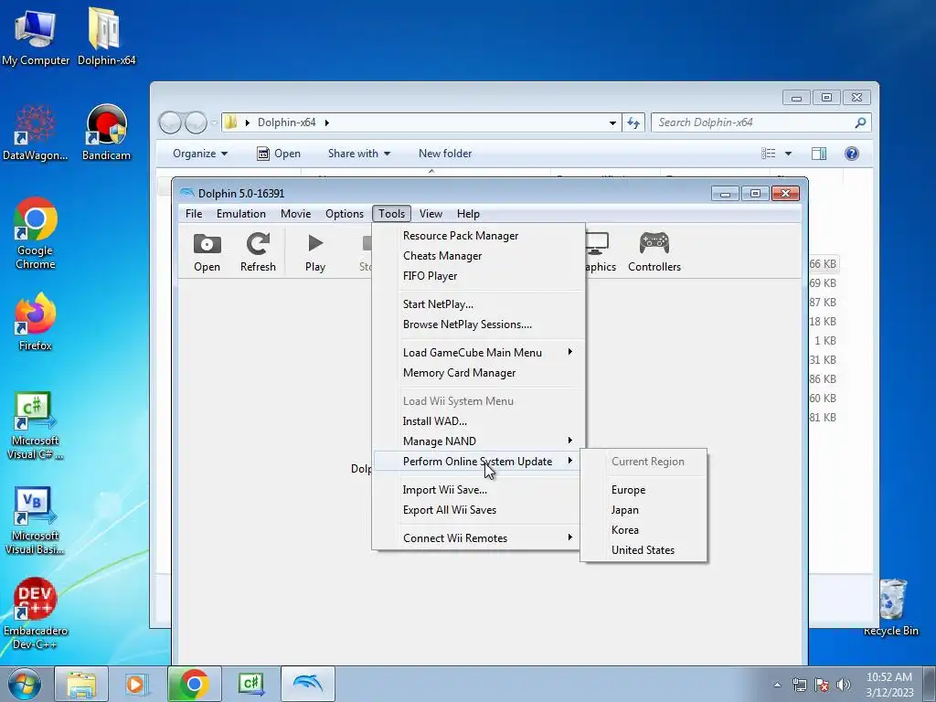
Task: Switch to Visual C# in taskbar
Action: [250, 684]
